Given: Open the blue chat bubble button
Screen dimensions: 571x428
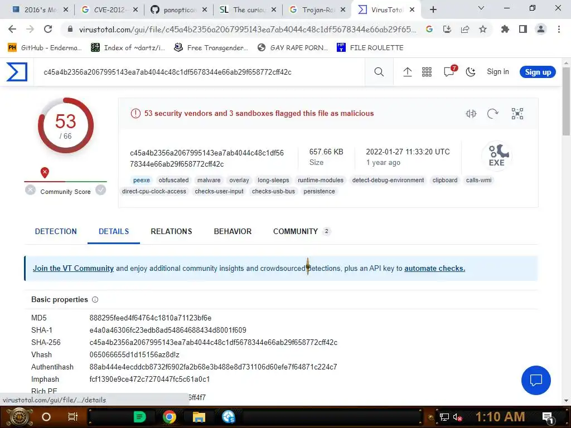Looking at the screenshot, I should [536, 380].
